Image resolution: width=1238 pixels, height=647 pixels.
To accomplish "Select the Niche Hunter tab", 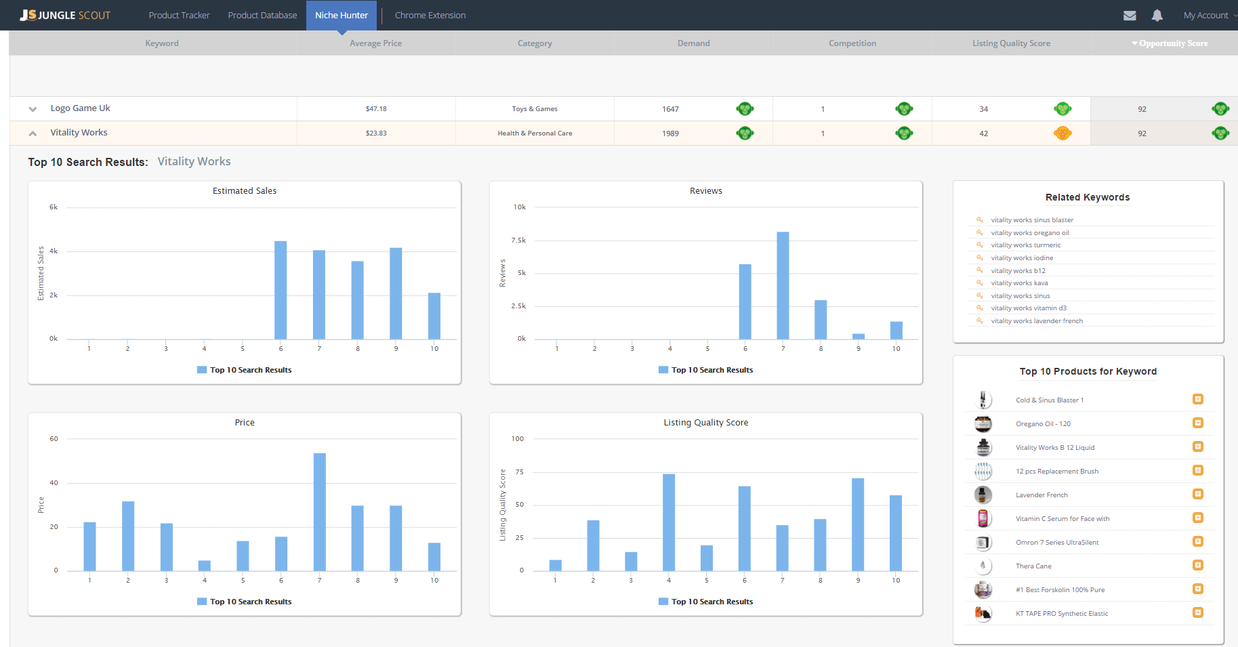I will click(x=342, y=15).
